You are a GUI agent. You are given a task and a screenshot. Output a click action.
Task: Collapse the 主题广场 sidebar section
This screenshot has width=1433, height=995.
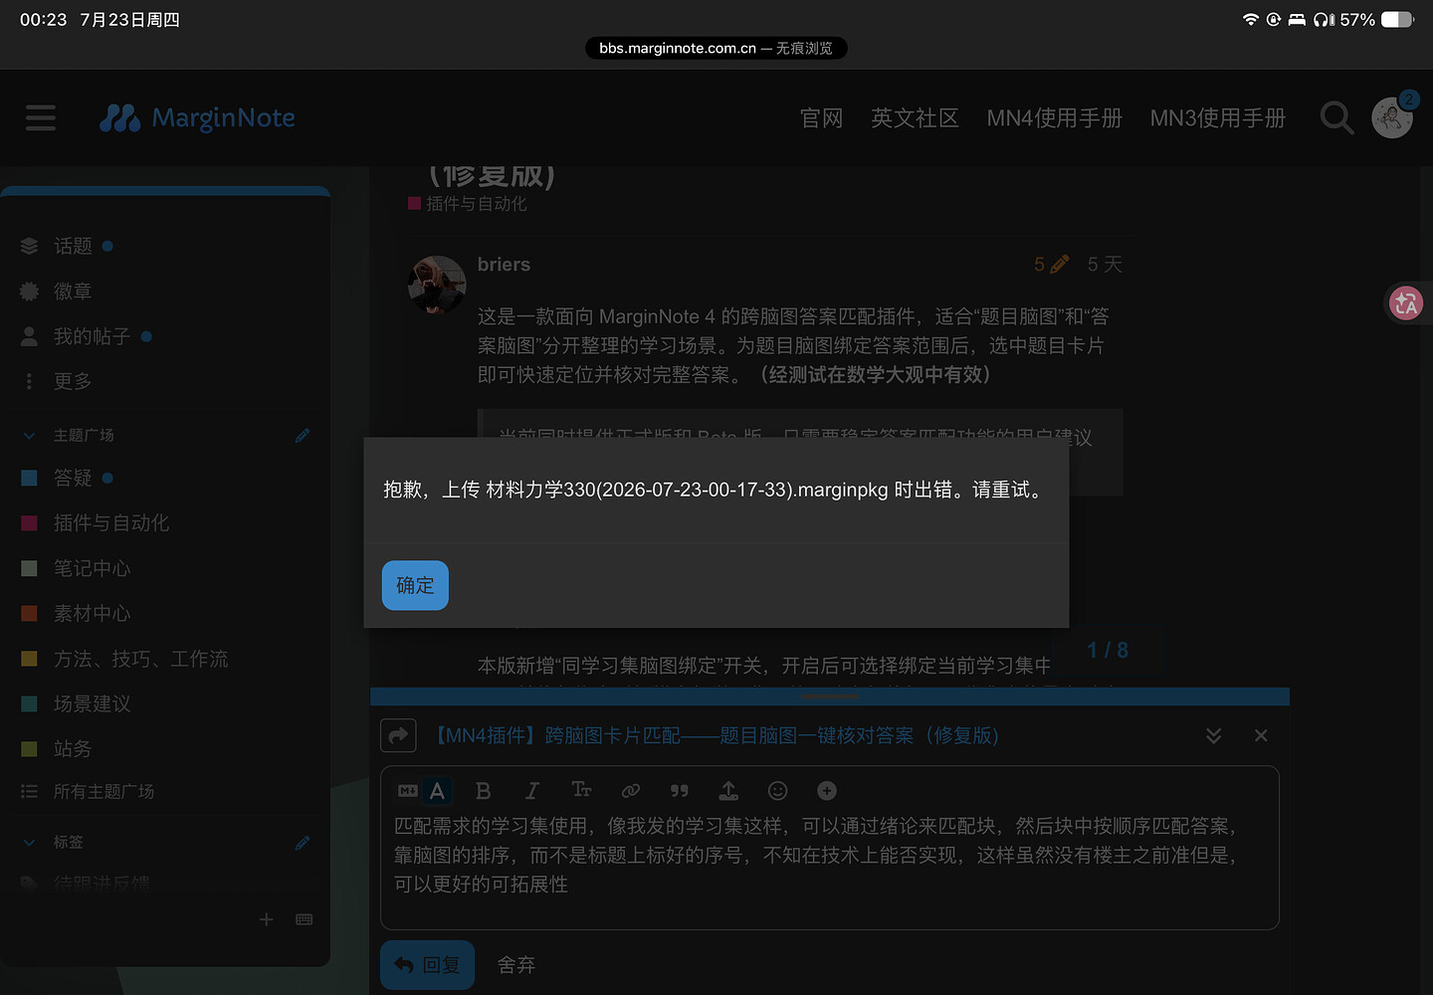(30, 436)
